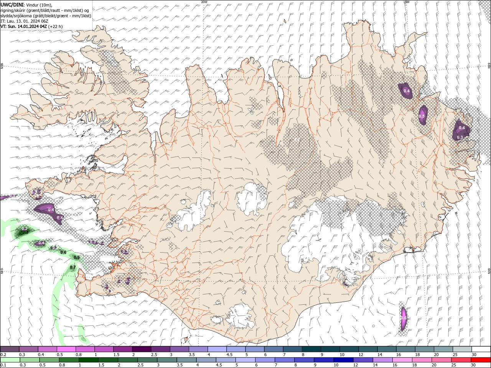Image resolution: width=491 pixels, height=368 pixels.
Task: Pick the bright red swatch labeled 30 in lower scale
Action: coord(481,360)
